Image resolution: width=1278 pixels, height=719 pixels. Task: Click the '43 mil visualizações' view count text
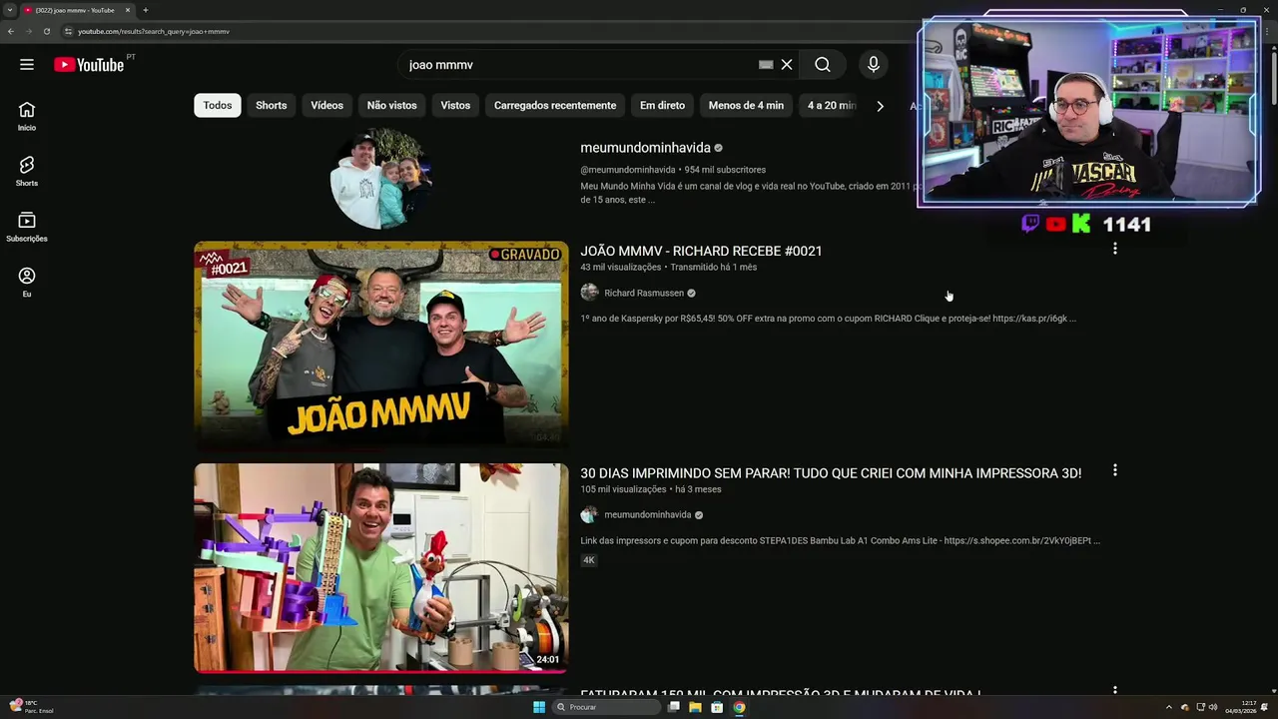pos(620,267)
